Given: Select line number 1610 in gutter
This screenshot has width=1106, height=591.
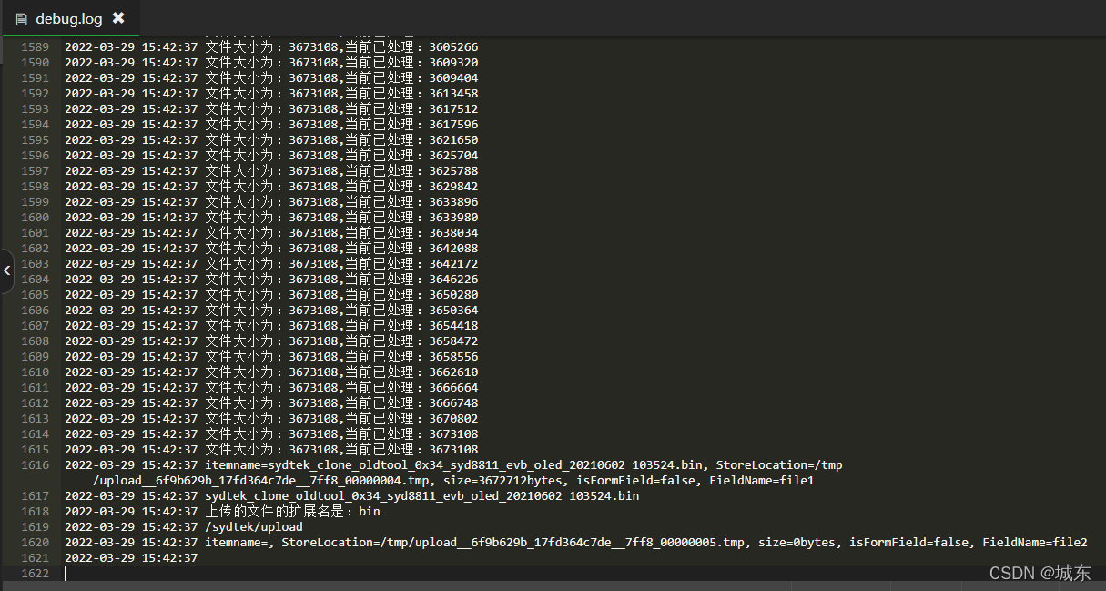Looking at the screenshot, I should click(x=35, y=372).
